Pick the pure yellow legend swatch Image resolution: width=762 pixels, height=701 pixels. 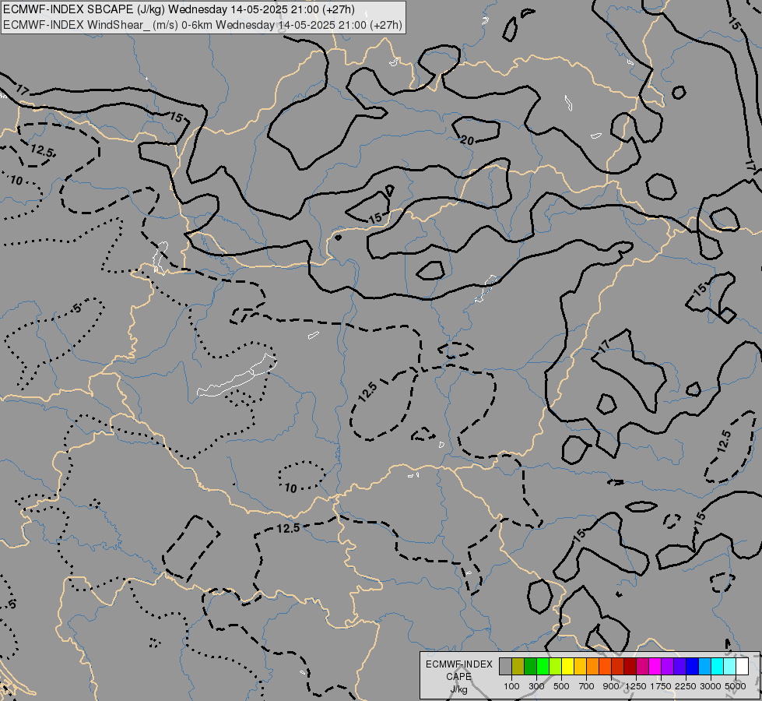click(568, 667)
